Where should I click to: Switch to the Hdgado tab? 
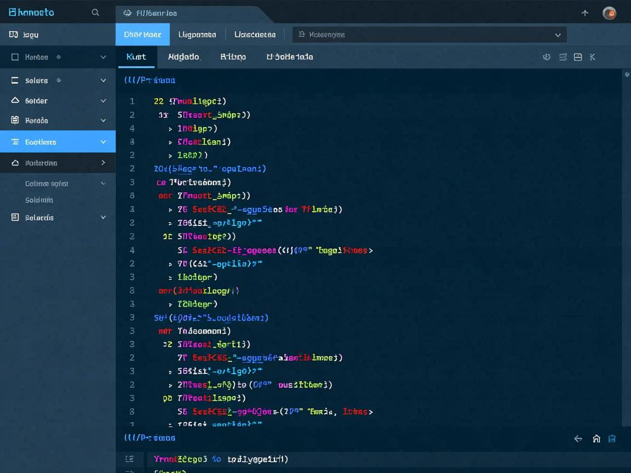tap(183, 57)
